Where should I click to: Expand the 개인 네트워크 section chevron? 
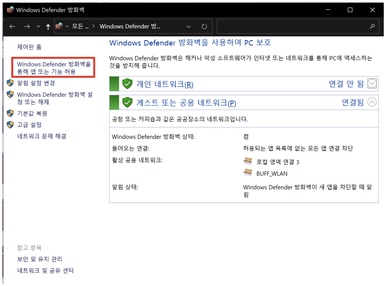tap(372, 83)
